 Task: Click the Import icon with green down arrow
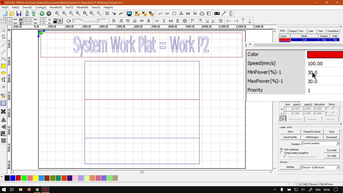[x=27, y=14]
